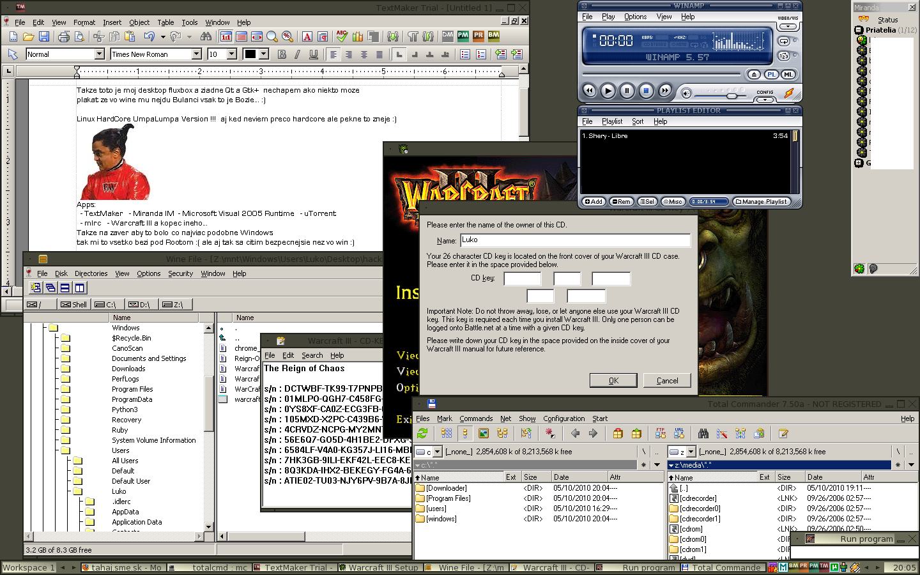Skip to next track in Winamp

(x=665, y=91)
